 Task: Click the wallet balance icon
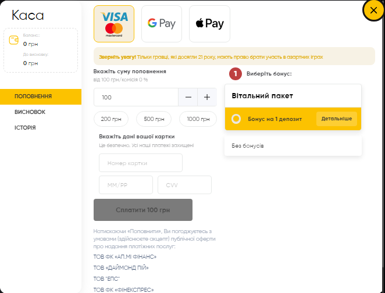pos(14,40)
